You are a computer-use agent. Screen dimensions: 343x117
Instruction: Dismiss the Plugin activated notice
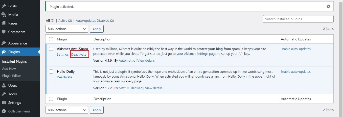[328, 6]
